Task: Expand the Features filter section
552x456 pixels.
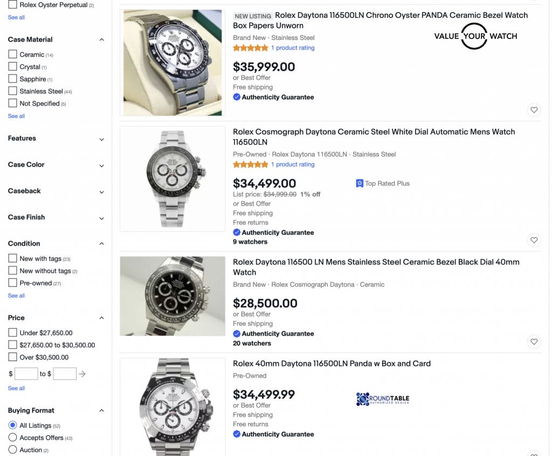Action: [101, 139]
